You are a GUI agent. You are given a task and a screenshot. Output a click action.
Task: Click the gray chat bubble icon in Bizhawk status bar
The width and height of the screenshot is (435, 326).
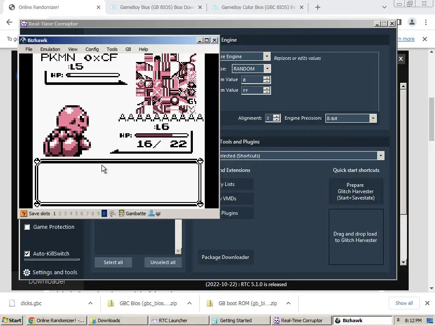click(158, 214)
